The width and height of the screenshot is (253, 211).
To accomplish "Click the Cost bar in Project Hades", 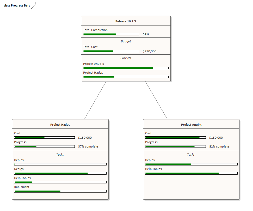I will tap(44, 137).
